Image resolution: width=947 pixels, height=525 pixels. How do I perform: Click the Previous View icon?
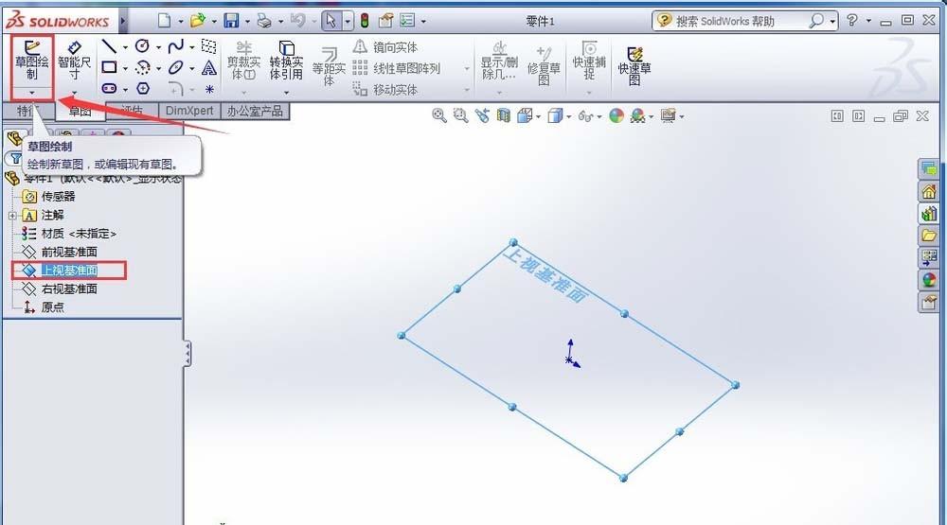pos(482,115)
